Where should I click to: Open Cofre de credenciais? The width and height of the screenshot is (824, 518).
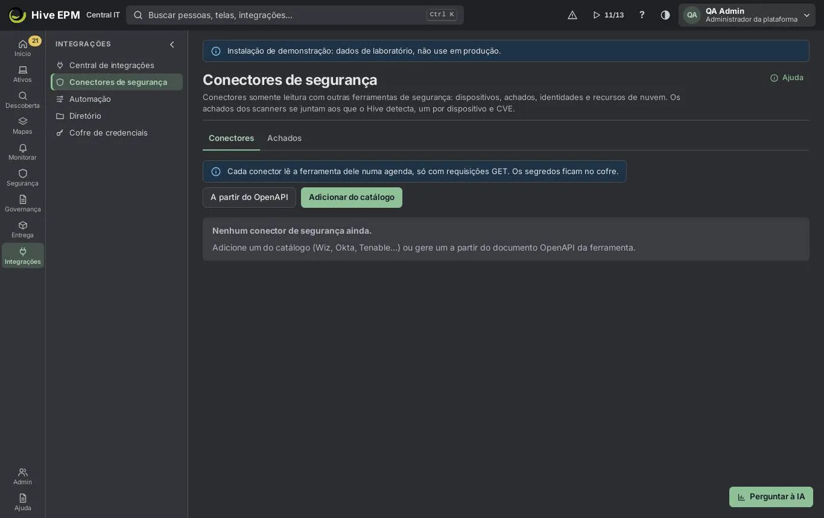(x=117, y=133)
